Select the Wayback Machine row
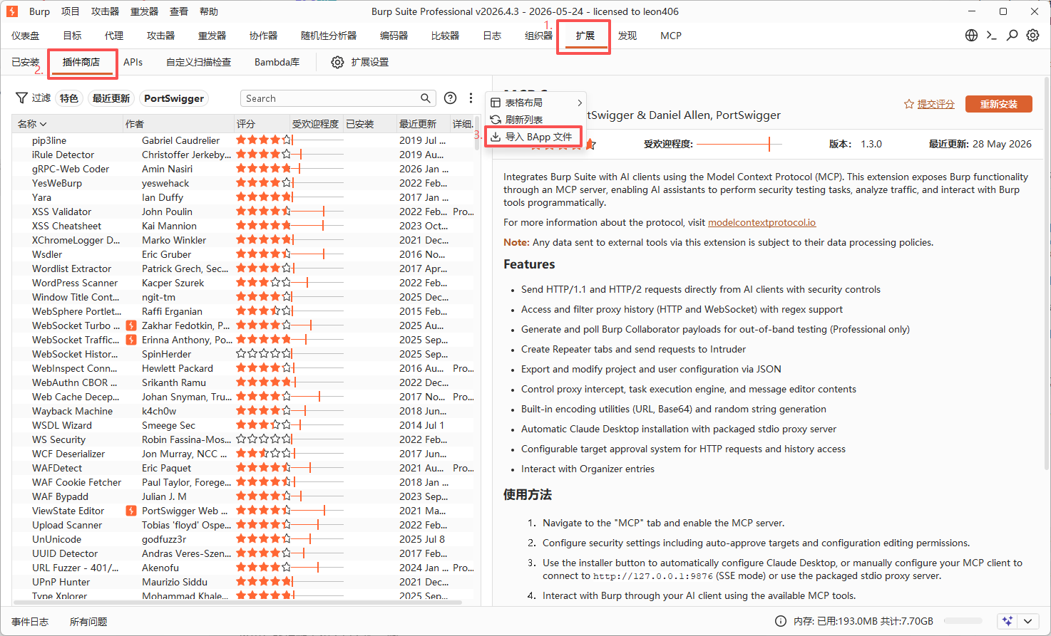Image resolution: width=1051 pixels, height=636 pixels. tap(242, 411)
